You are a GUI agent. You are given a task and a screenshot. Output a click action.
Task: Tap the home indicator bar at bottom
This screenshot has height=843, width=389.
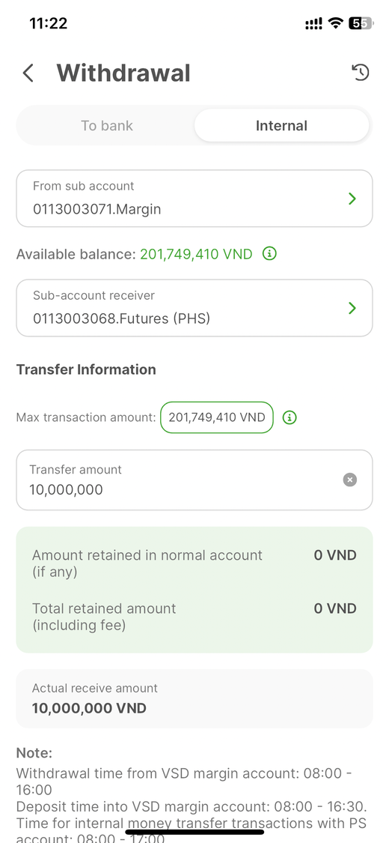coord(194,832)
